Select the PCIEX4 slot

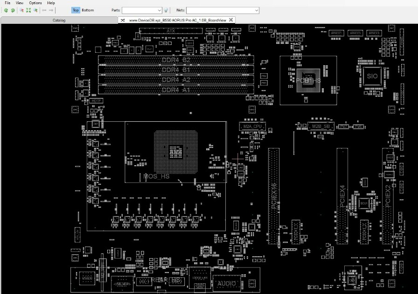[342, 196]
